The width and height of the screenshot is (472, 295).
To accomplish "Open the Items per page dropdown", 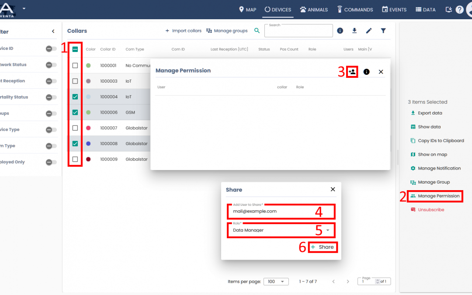I will click(276, 281).
